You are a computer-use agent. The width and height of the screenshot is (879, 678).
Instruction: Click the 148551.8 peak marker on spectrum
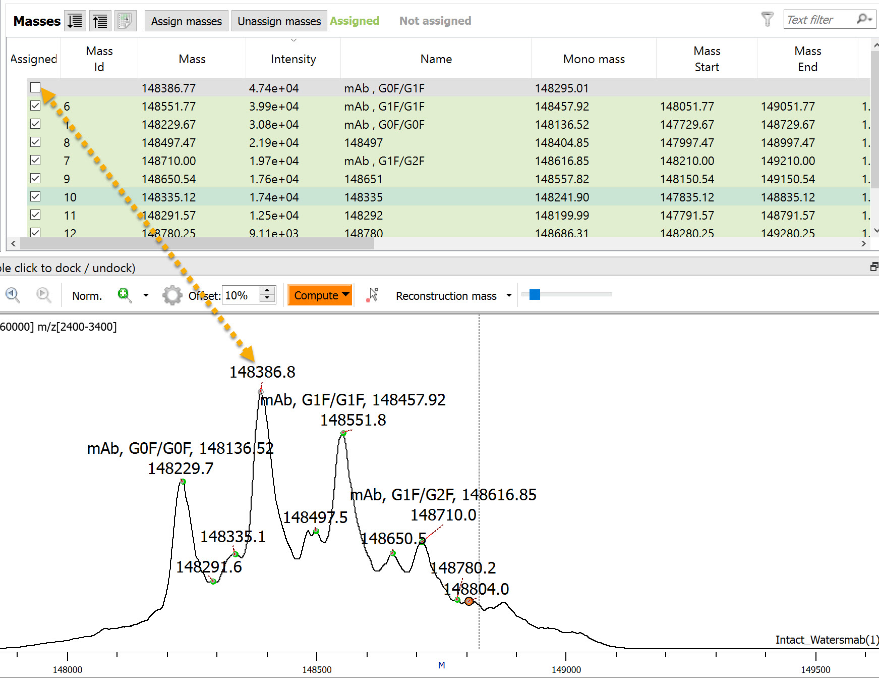pyautogui.click(x=343, y=433)
